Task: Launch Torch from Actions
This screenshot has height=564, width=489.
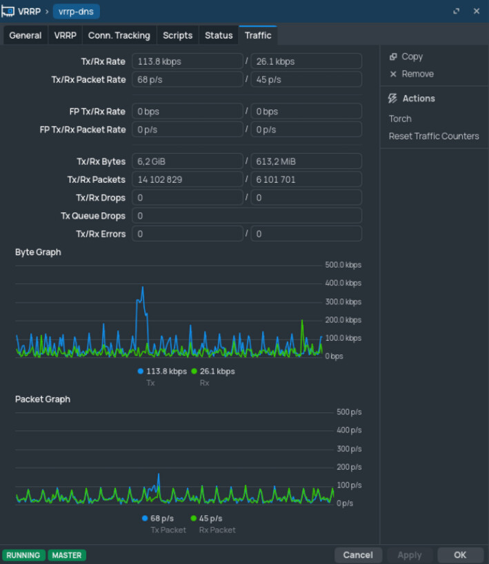Action: coord(400,119)
